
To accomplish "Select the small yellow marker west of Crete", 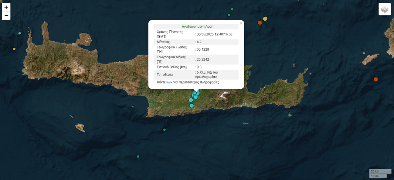I will coord(14,49).
